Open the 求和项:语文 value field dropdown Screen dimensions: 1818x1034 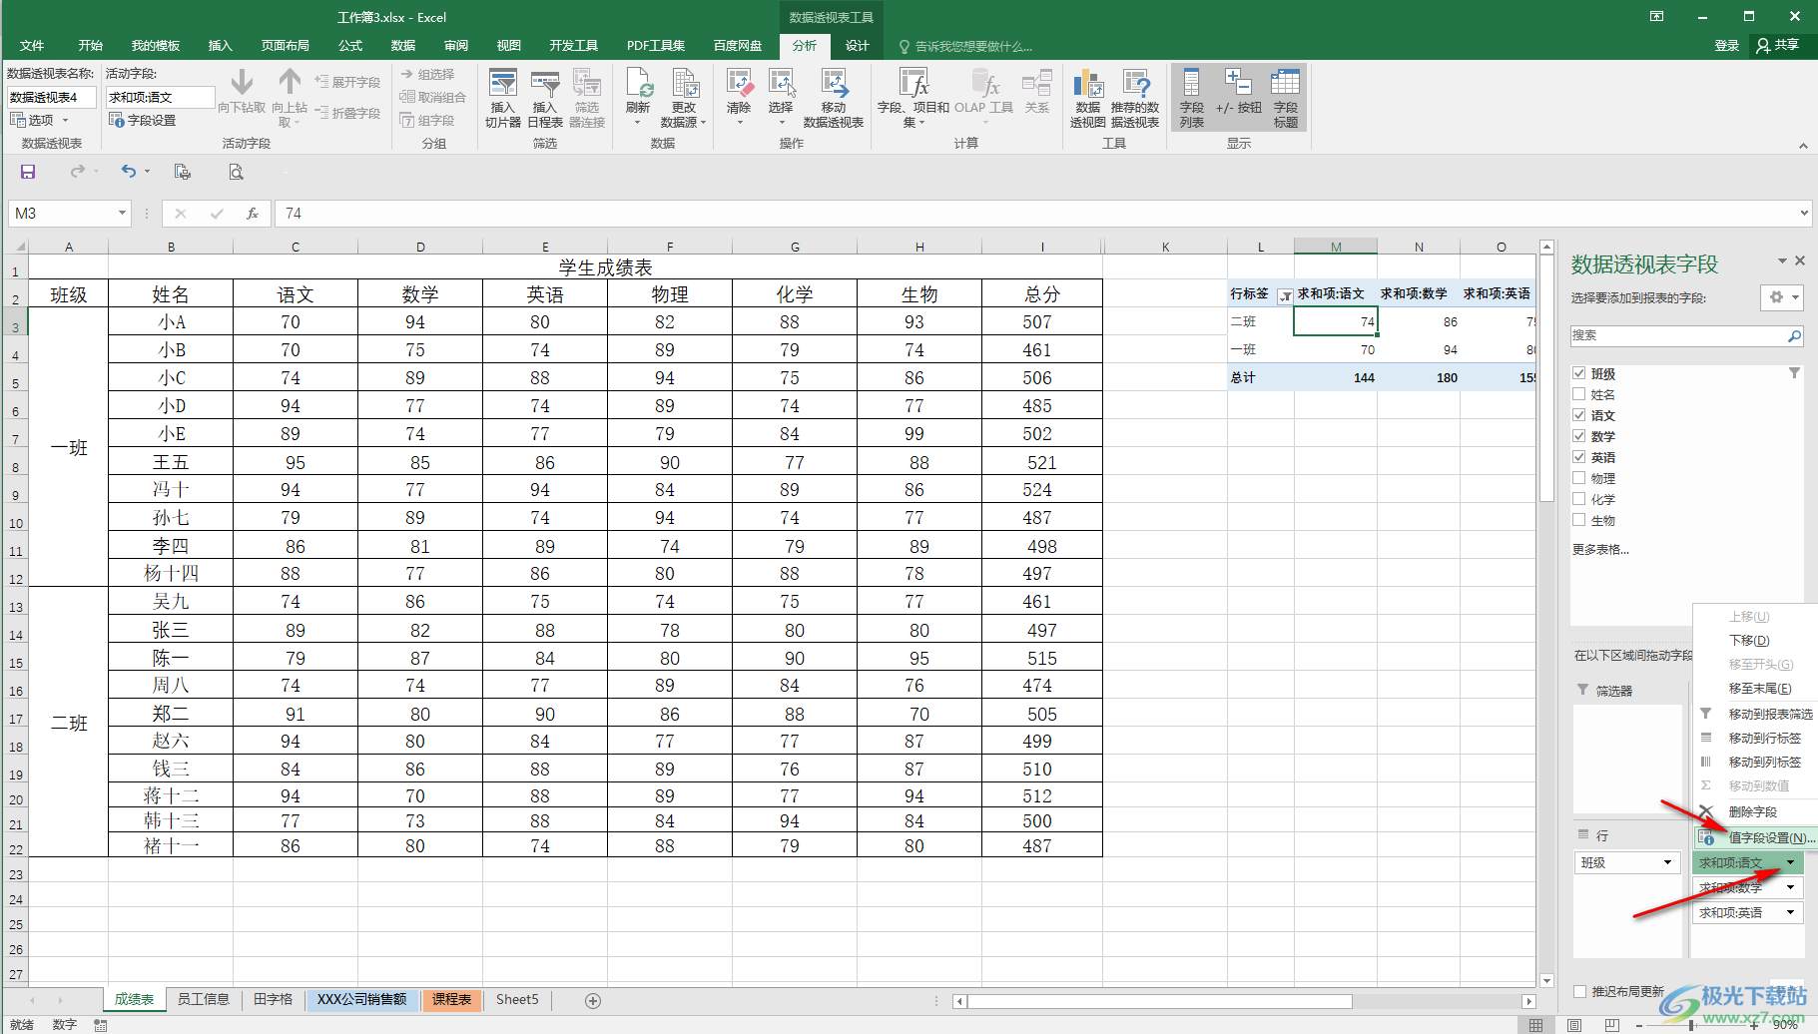[x=1791, y=862]
